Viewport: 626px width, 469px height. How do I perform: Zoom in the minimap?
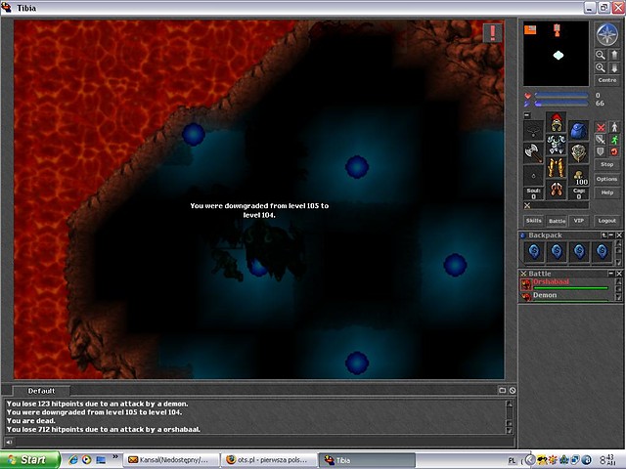point(600,67)
